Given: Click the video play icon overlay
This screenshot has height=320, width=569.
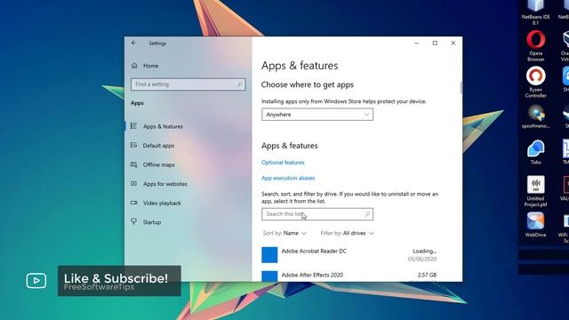Looking at the screenshot, I should tap(36, 281).
